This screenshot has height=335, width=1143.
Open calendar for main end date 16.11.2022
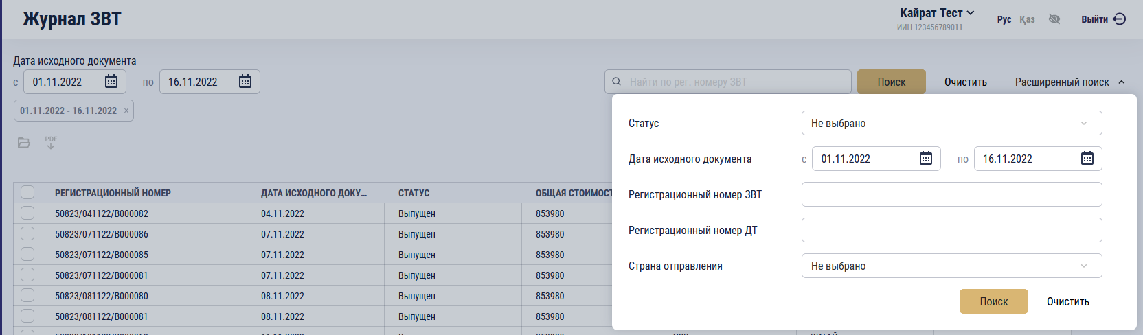[x=245, y=82]
